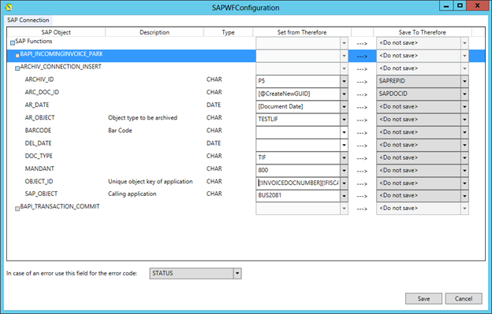Viewport: 492px width, 314px height.
Task: Minimize the SAPWFConfiguration window
Action: (x=446, y=6)
